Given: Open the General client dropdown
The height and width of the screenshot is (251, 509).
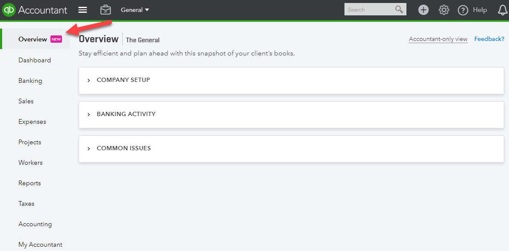Looking at the screenshot, I should [135, 10].
